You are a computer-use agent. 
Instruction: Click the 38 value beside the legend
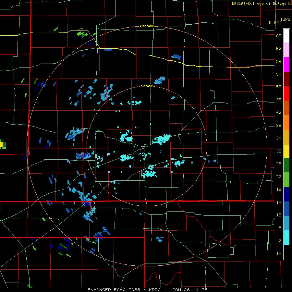(279, 125)
